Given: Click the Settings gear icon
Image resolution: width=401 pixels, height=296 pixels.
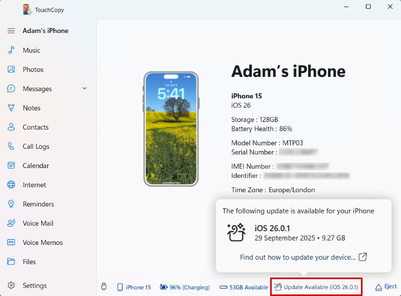Looking at the screenshot, I should point(11,285).
